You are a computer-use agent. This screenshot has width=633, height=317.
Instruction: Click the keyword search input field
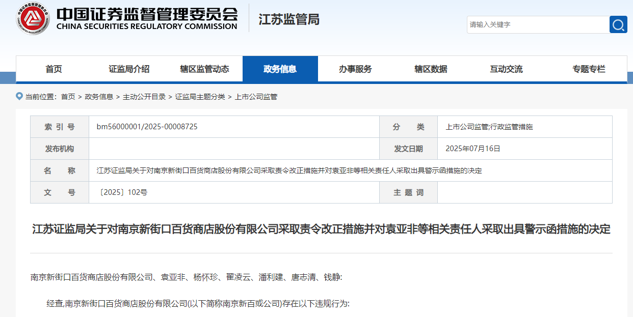click(538, 24)
